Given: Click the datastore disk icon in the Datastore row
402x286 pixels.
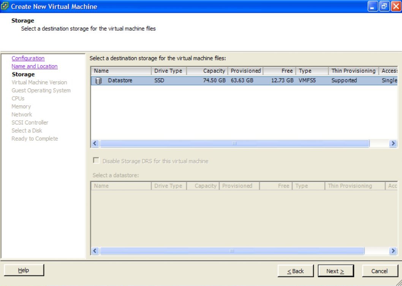Looking at the screenshot, I should [x=98, y=81].
